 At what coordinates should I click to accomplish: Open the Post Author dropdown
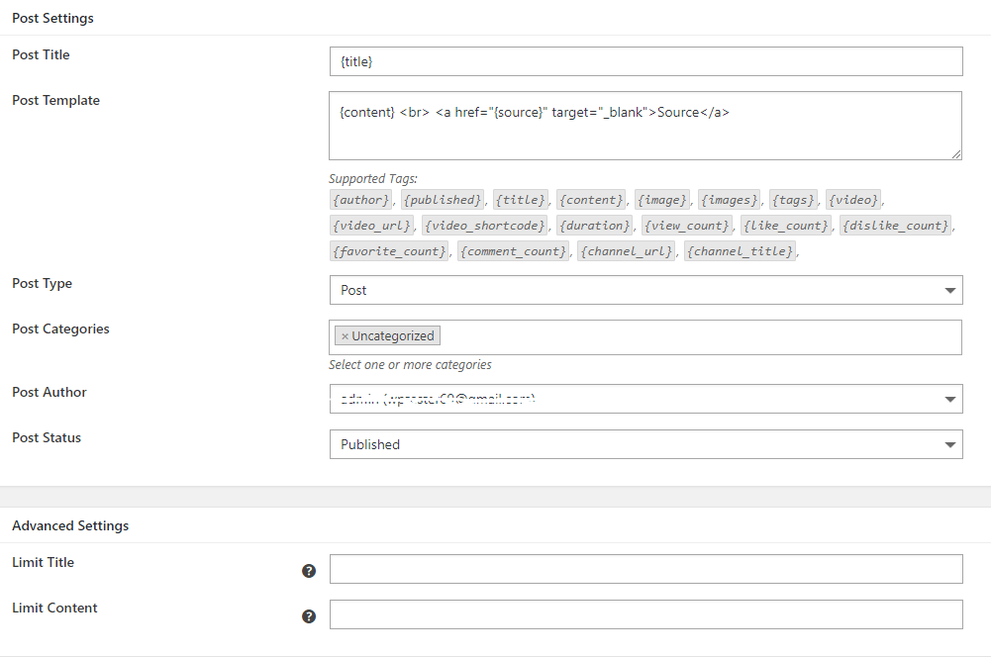click(x=645, y=399)
